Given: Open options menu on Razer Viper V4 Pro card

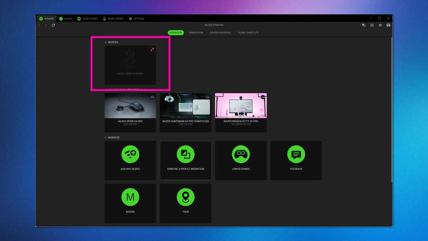Looking at the screenshot, I should coord(152,97).
